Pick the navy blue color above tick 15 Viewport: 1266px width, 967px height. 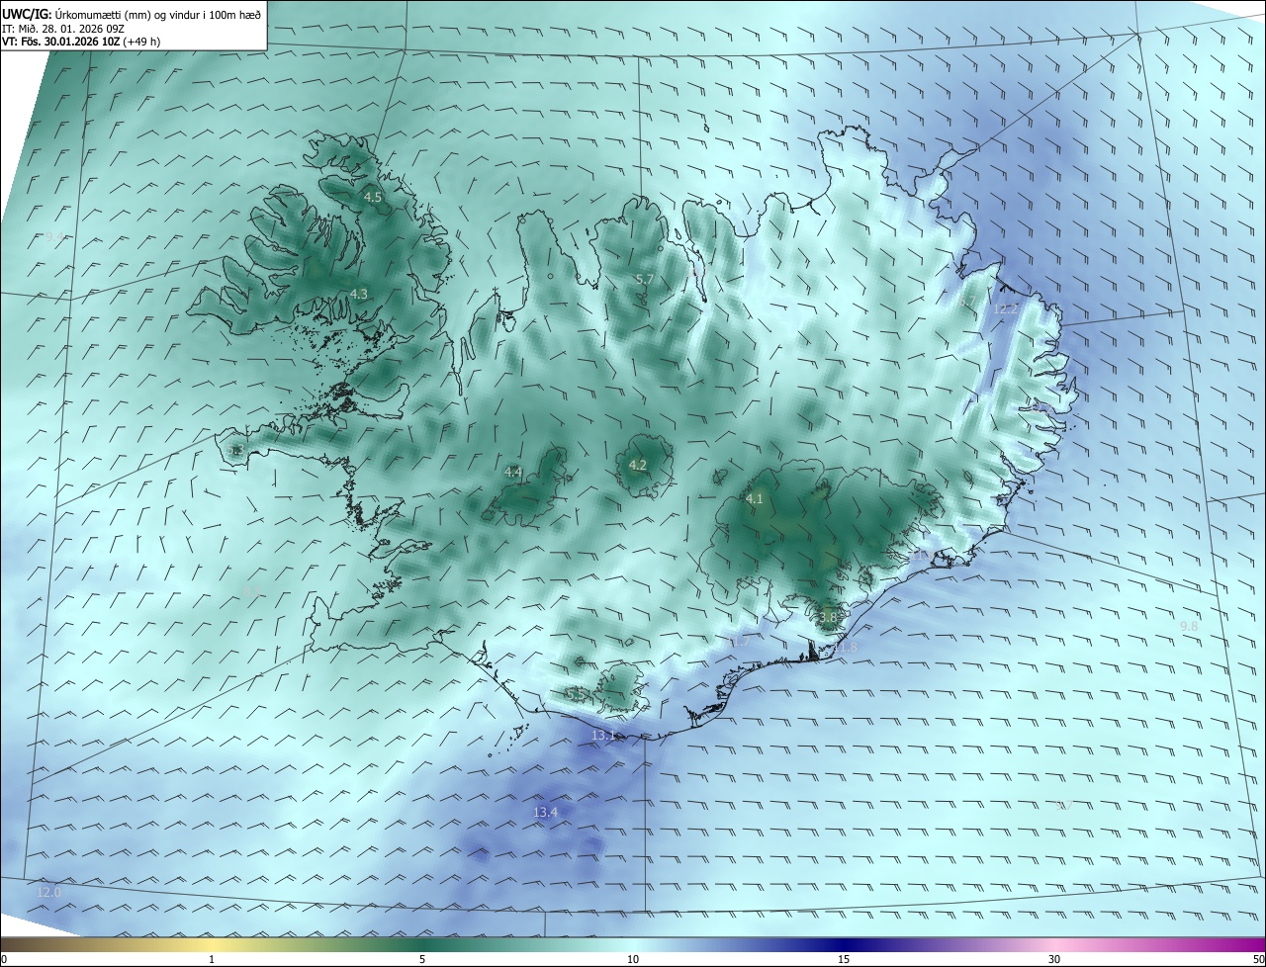[844, 945]
